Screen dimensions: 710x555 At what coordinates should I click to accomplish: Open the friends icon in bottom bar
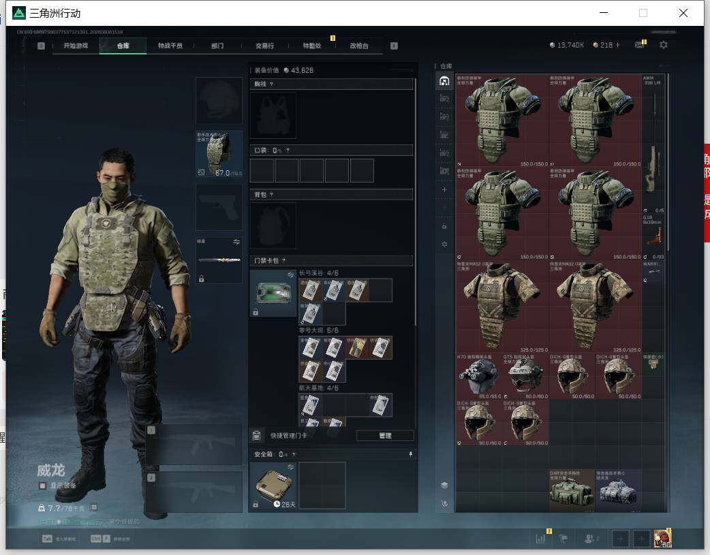[x=590, y=538]
